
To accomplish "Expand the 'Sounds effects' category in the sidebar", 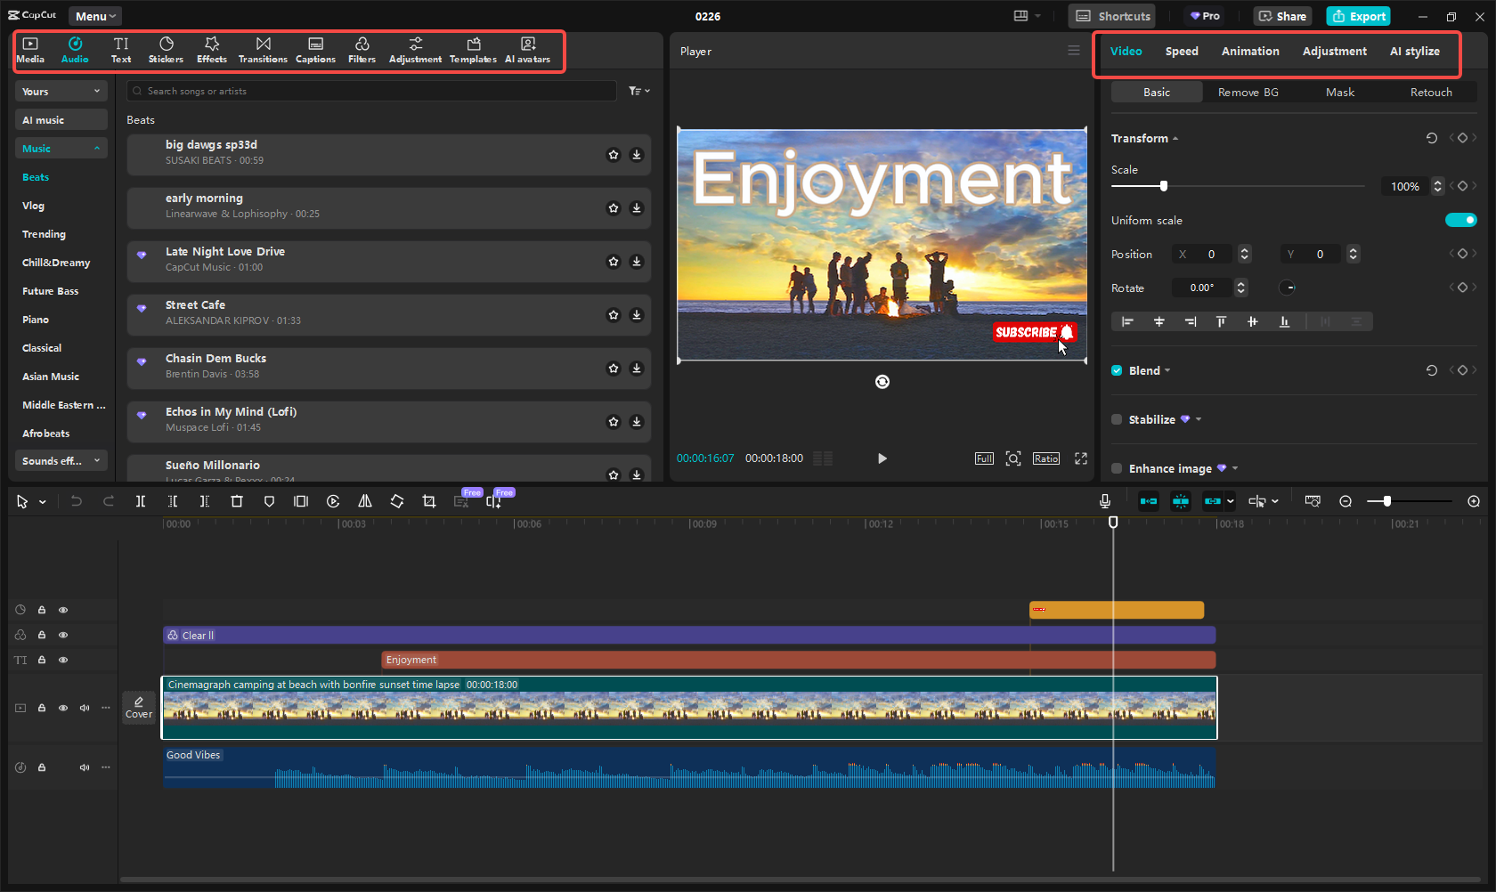I will click(61, 460).
